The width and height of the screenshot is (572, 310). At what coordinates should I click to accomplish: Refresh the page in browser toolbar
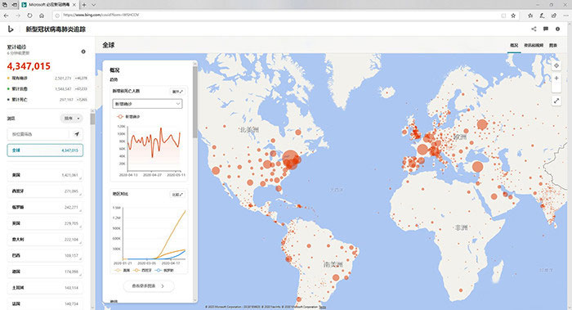click(x=29, y=16)
